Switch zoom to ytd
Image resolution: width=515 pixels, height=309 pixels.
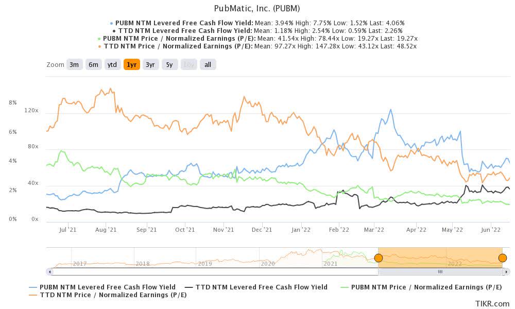tap(112, 64)
